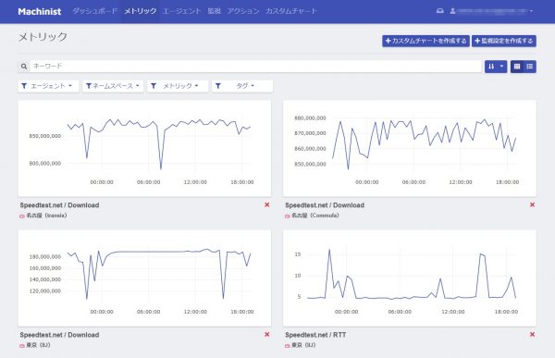Click the search magnifier icon
Screen dimensions: 555x358
click(24, 67)
